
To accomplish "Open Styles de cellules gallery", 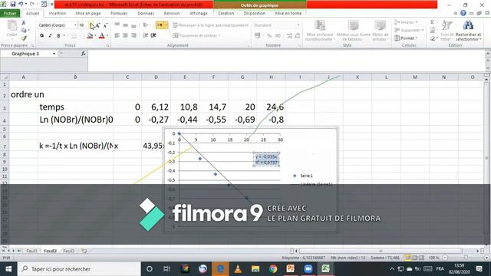I will [381, 31].
